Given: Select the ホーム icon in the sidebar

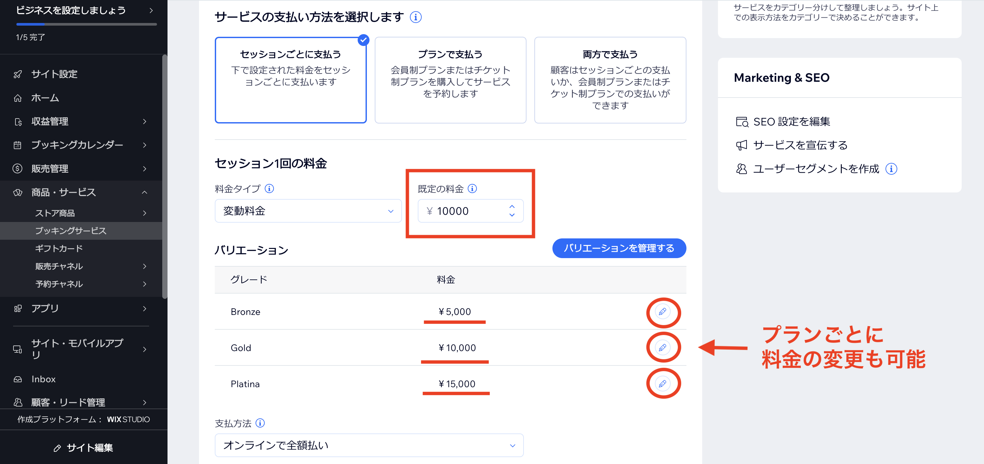Looking at the screenshot, I should coord(18,98).
